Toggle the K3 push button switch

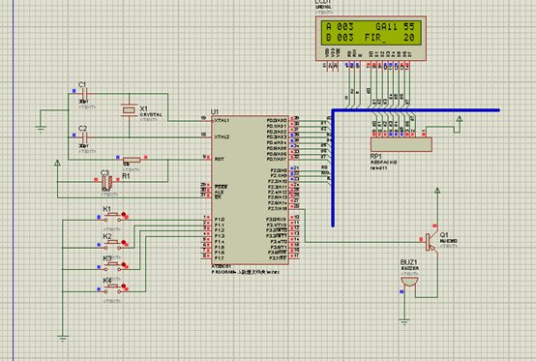coord(113,266)
